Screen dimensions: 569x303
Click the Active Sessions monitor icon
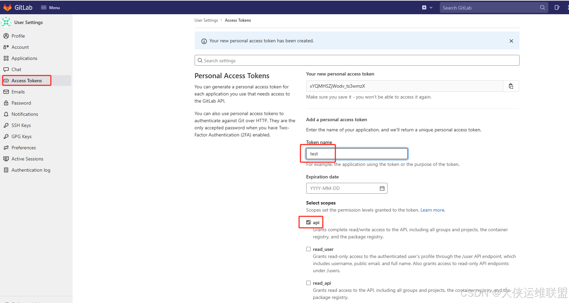(x=6, y=159)
